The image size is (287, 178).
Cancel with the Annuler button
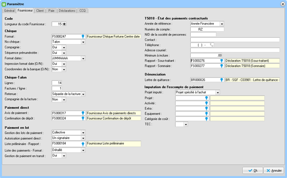pyautogui.click(x=274, y=170)
